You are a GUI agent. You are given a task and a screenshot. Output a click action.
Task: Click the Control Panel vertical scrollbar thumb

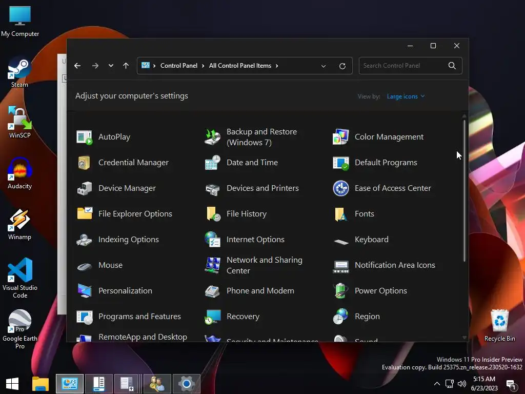point(464,190)
